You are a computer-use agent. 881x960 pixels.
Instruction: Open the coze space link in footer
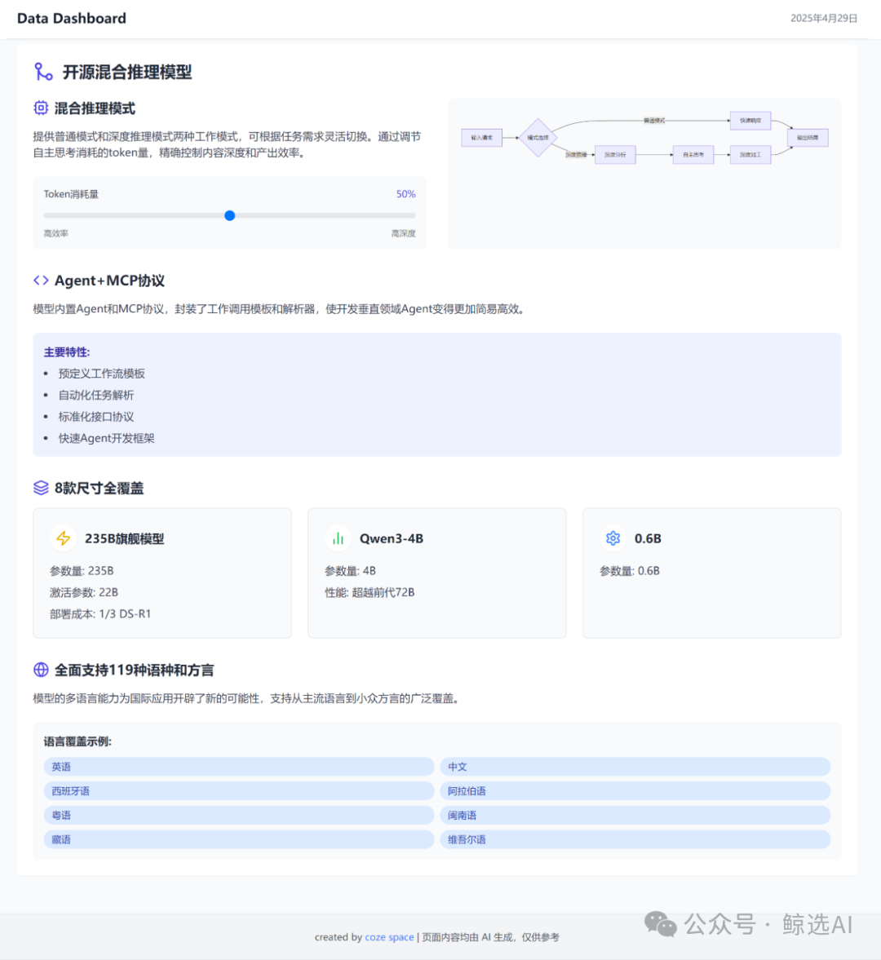click(389, 936)
